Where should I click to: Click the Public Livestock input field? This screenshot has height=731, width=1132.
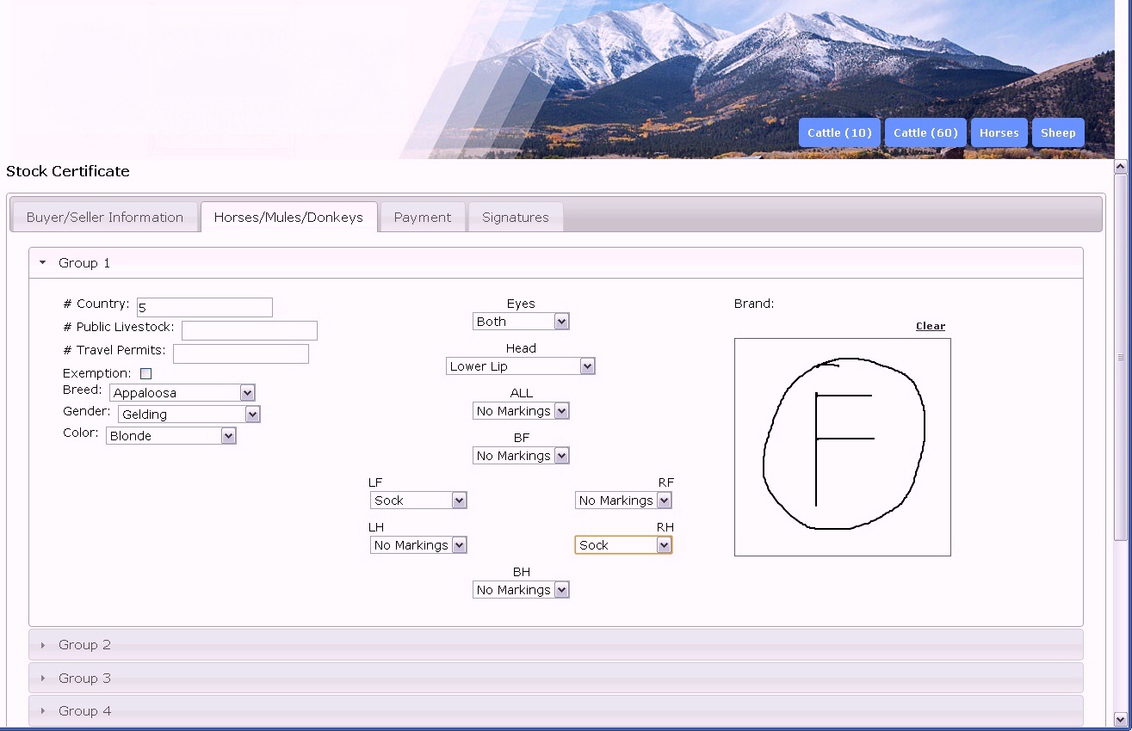(249, 330)
